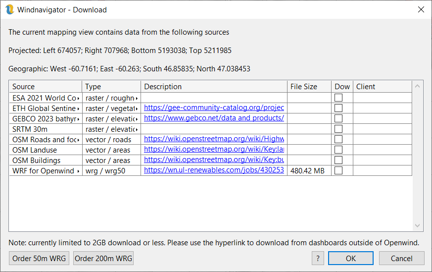Screen dimensions: 432x272
Task: Toggle download for OSM Roads row
Action: (x=338, y=139)
